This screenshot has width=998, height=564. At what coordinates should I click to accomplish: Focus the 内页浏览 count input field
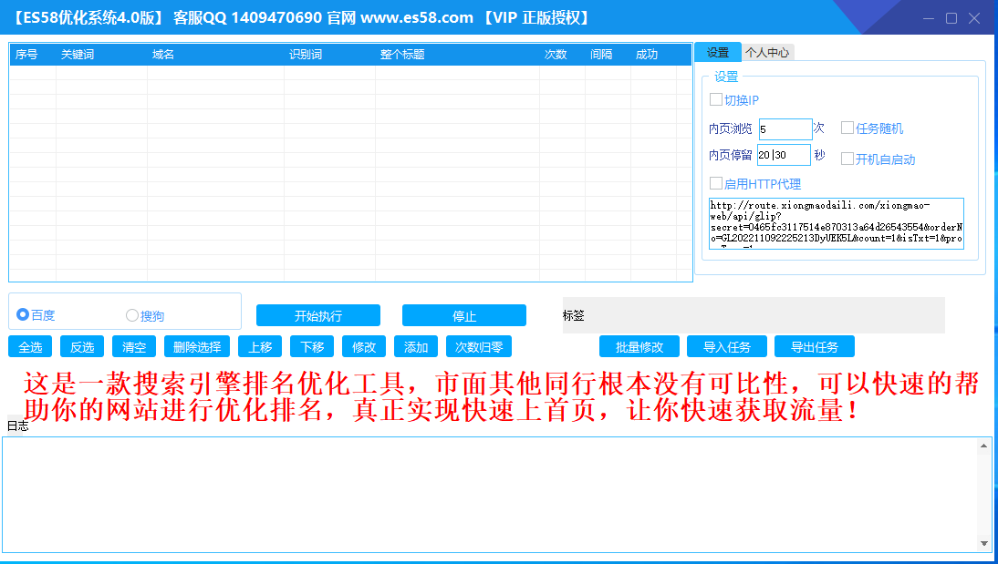click(x=785, y=129)
